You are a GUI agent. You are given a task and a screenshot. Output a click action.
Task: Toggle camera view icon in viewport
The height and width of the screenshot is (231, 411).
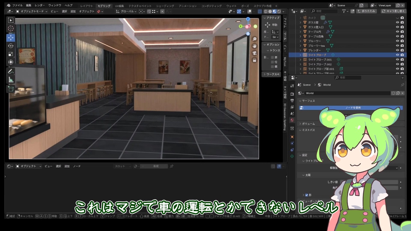point(255,53)
